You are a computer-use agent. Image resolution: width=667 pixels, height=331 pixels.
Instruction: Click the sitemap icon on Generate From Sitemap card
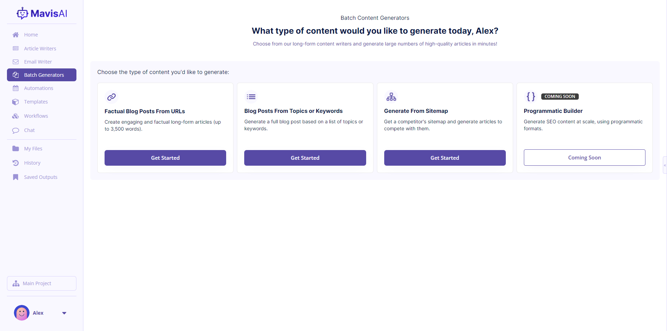tap(391, 97)
